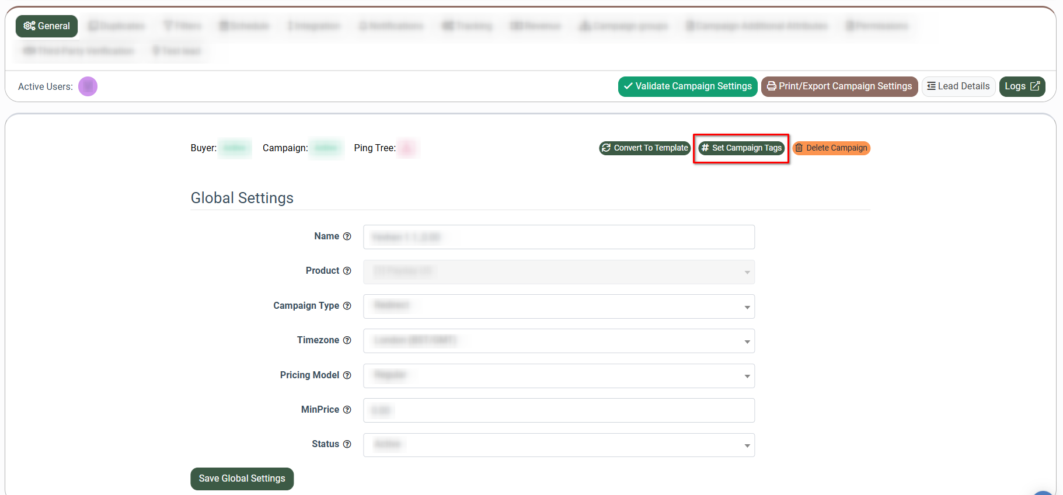Click Save Global Settings button
Image resolution: width=1063 pixels, height=495 pixels.
pos(242,479)
